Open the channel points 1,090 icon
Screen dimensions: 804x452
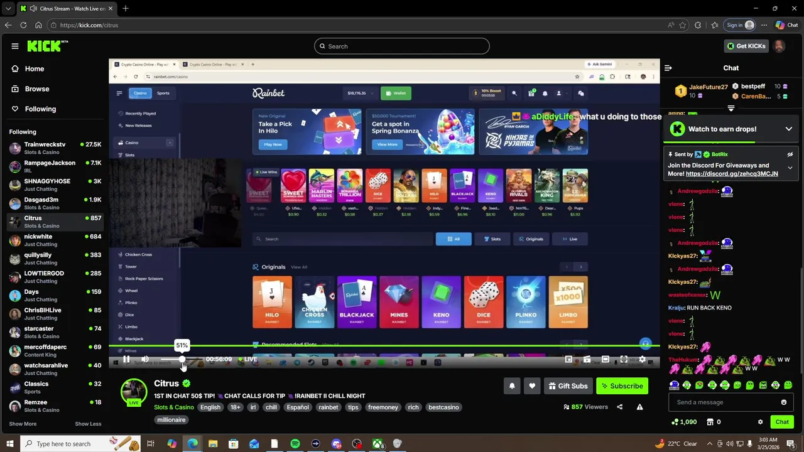(x=683, y=422)
